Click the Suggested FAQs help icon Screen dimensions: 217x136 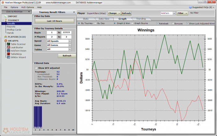190,7
